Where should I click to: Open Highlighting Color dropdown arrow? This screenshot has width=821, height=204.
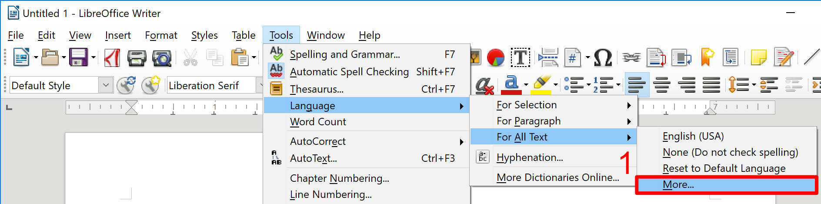click(555, 85)
